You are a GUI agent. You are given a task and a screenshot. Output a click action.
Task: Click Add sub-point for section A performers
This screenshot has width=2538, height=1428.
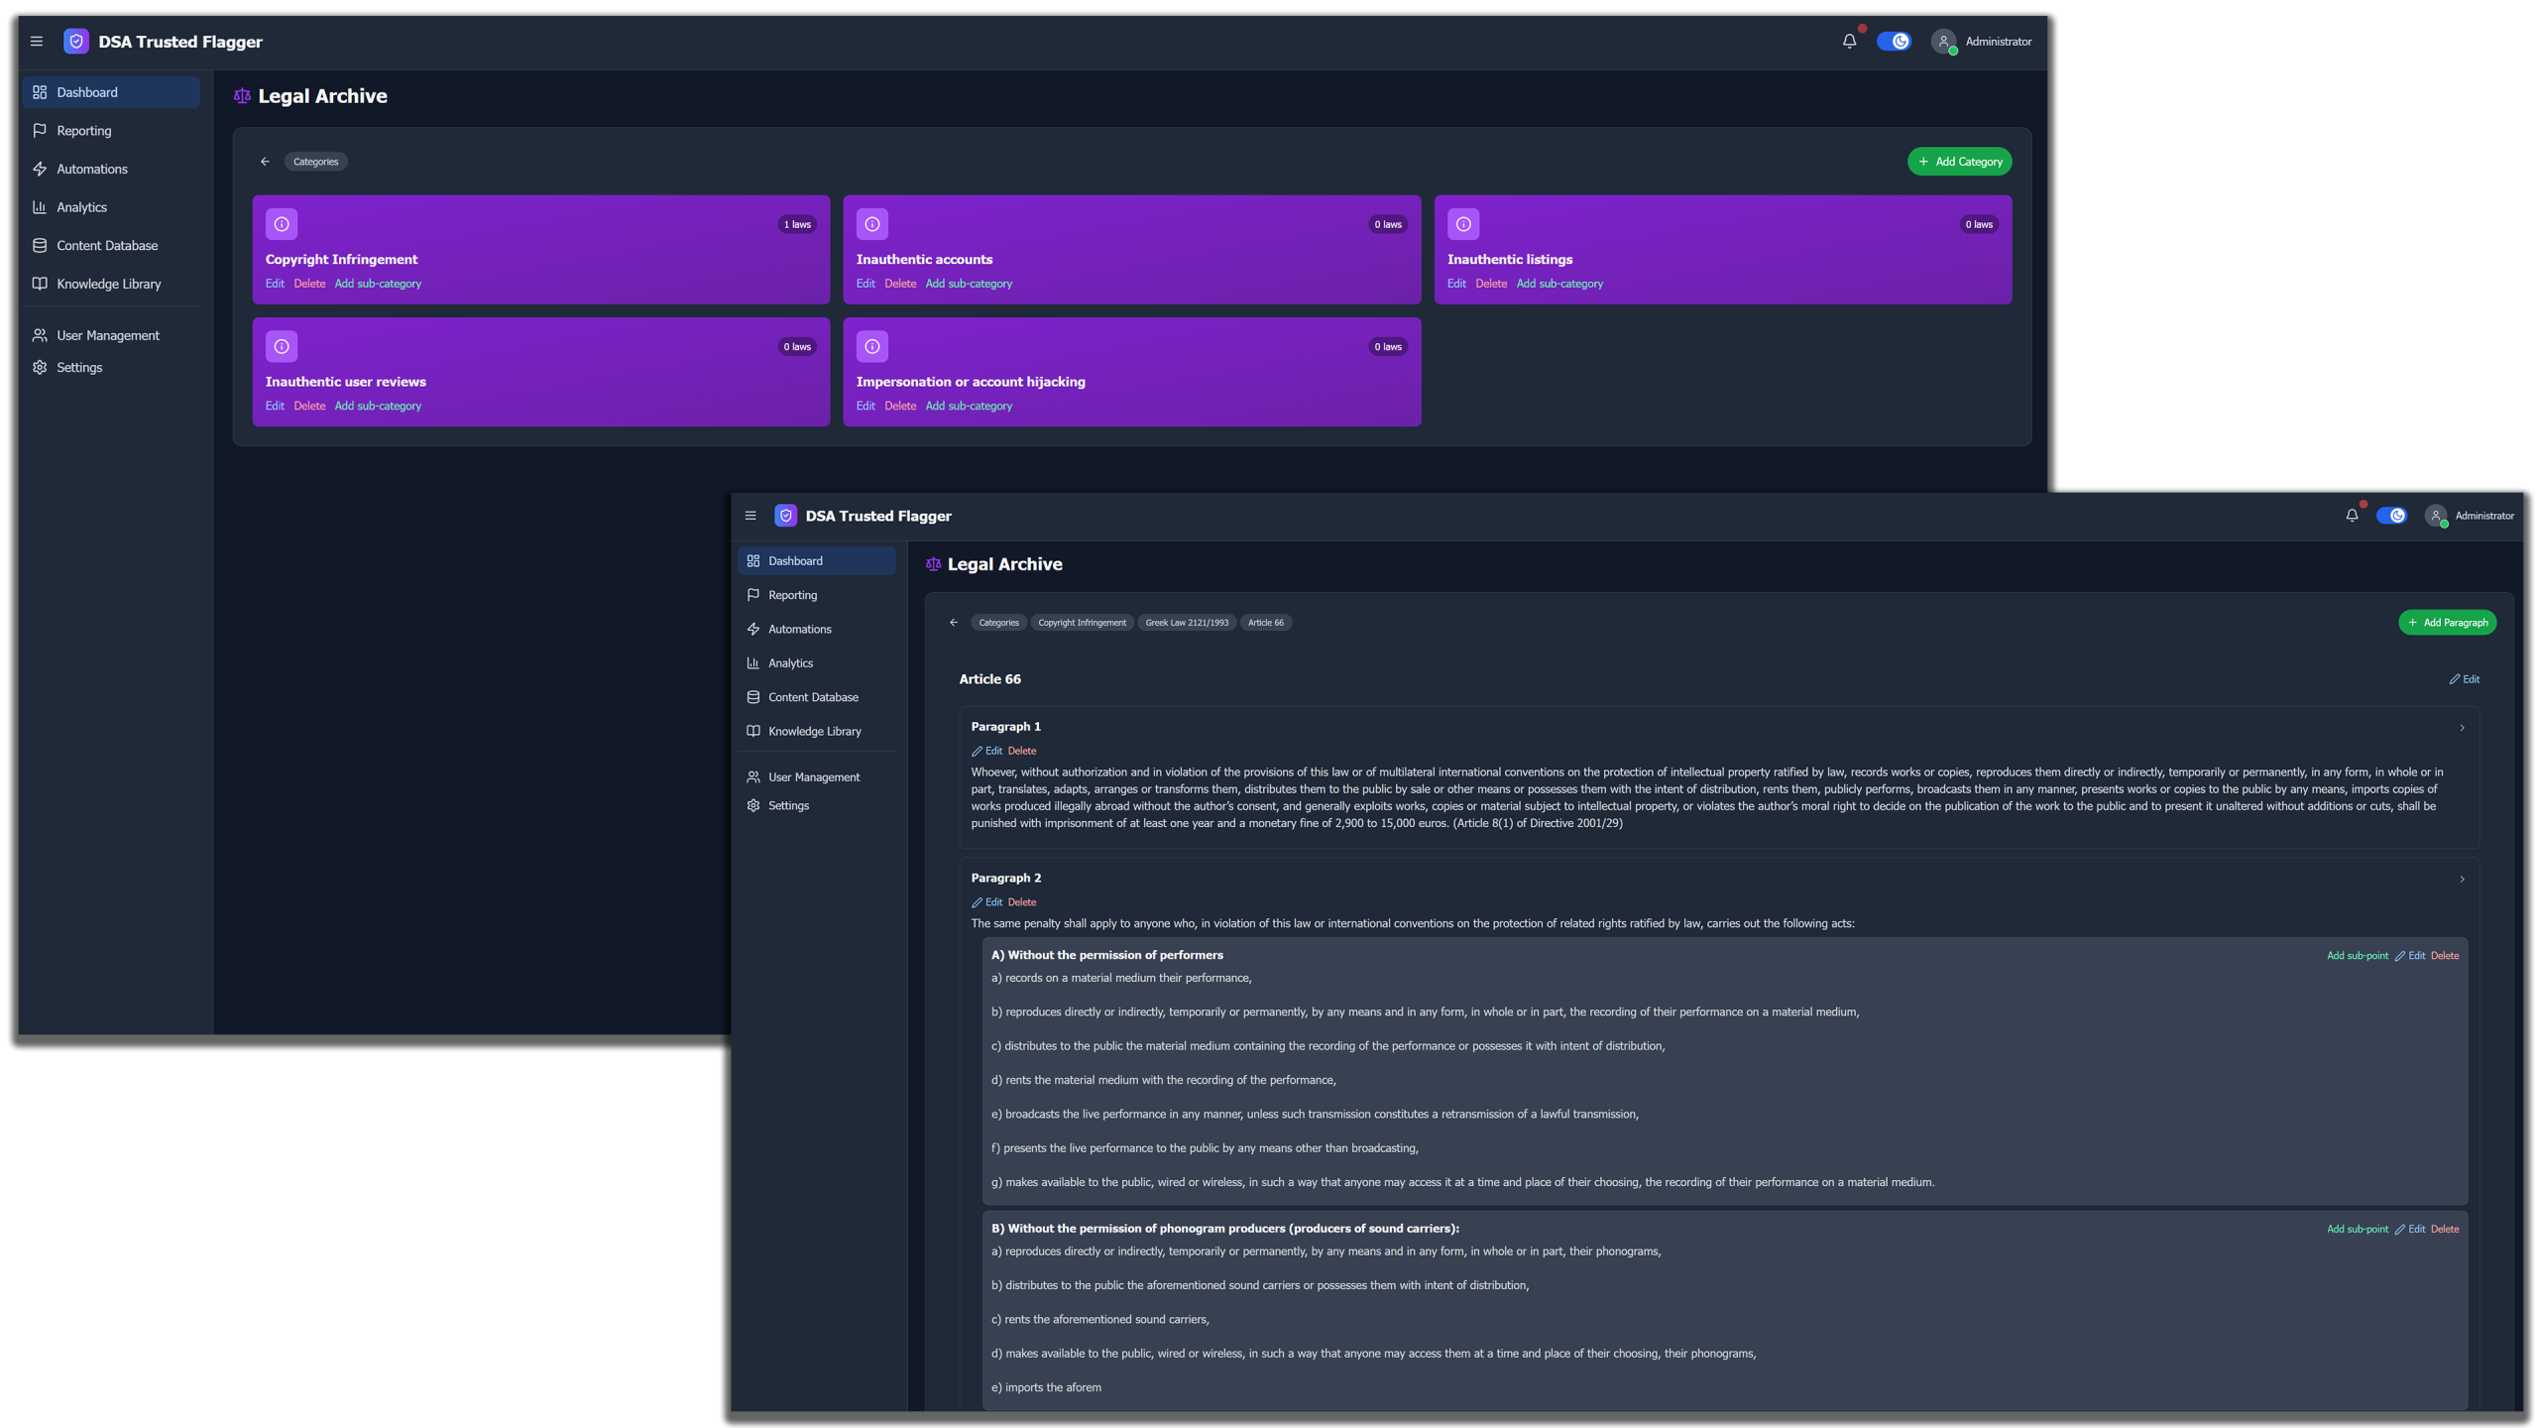click(x=2357, y=956)
